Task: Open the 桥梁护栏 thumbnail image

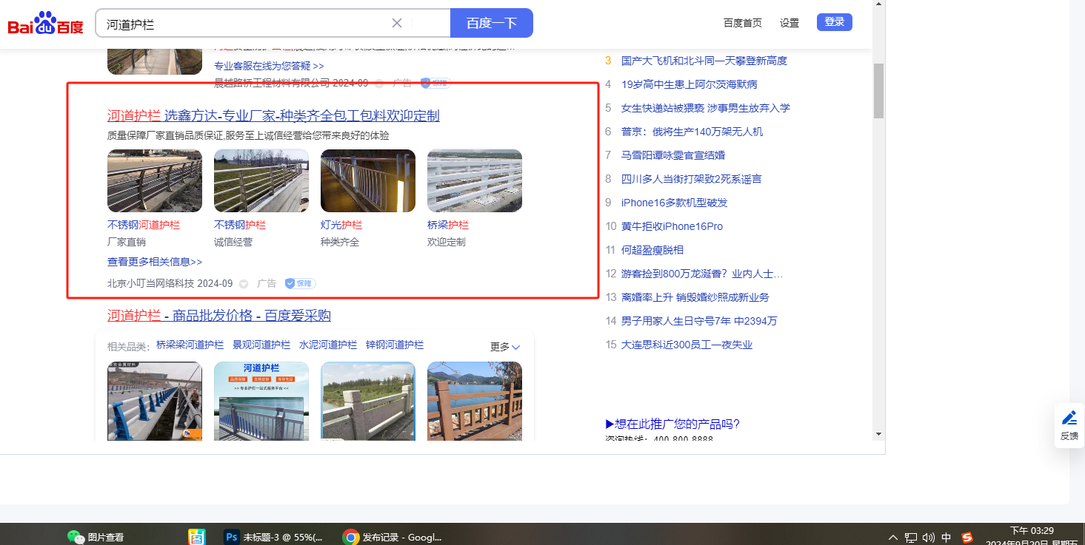Action: pyautogui.click(x=475, y=181)
